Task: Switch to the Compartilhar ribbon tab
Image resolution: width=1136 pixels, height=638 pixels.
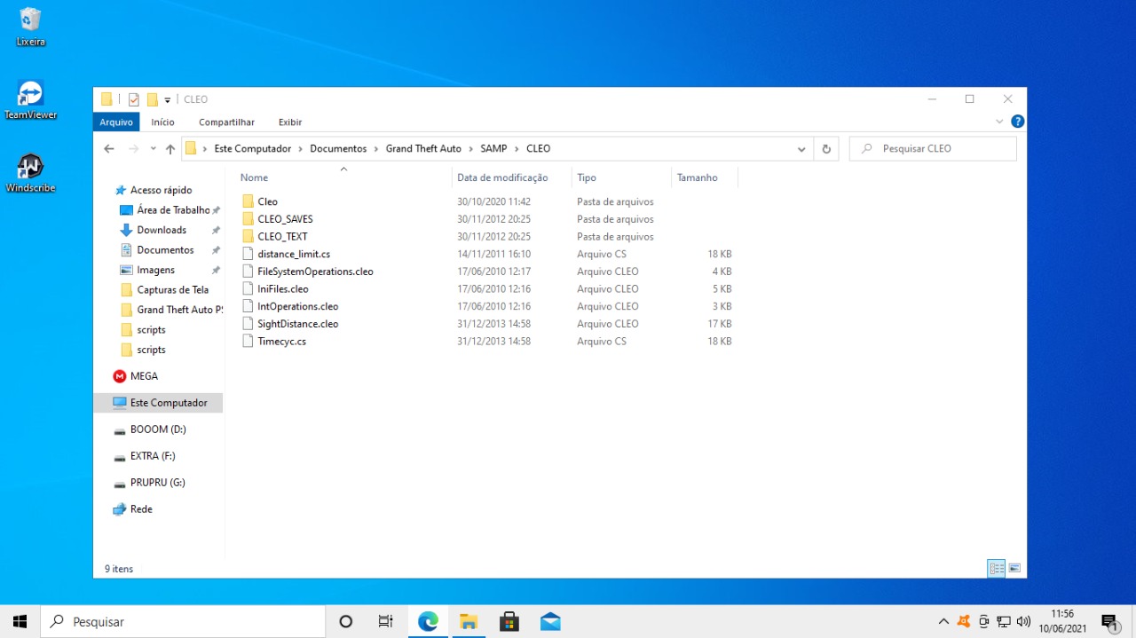Action: click(x=226, y=122)
